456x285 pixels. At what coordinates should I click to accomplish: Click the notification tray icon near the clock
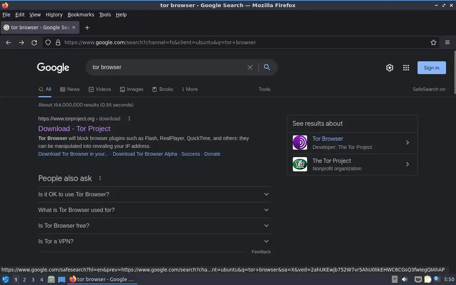(x=437, y=279)
